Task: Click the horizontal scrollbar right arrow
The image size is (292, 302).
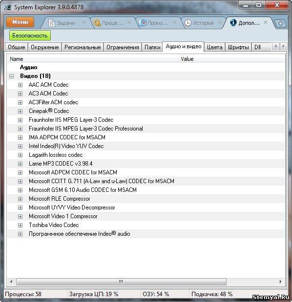Action: coord(280,282)
